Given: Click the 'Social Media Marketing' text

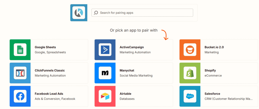Looking at the screenshot, I should 136,76.
